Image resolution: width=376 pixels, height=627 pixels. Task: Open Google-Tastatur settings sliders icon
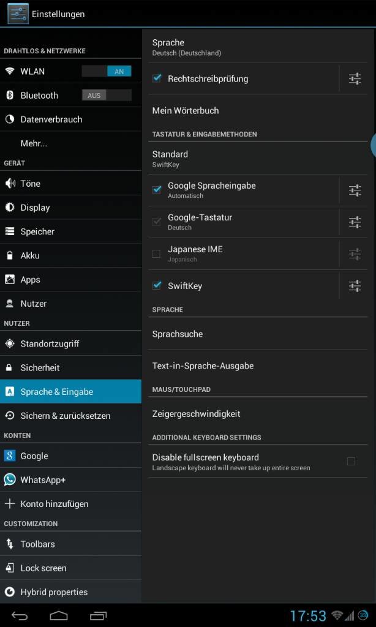click(x=355, y=222)
